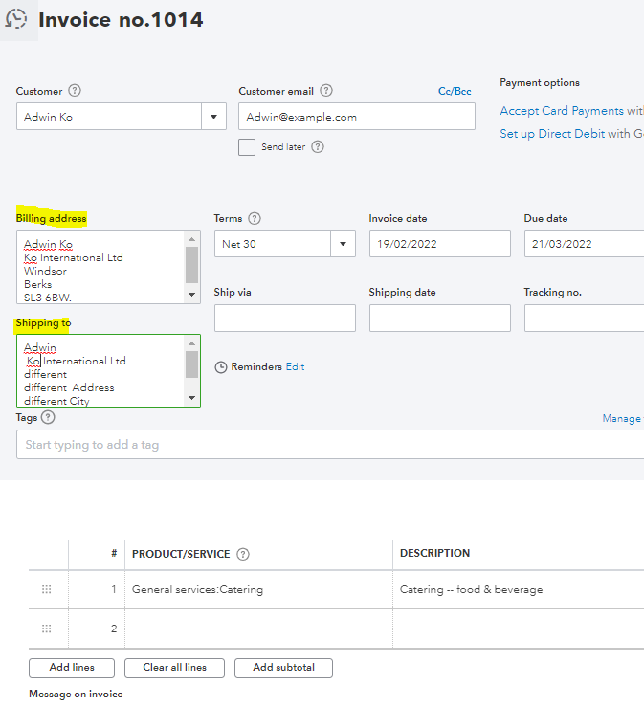
Task: Click the help icon beside Terms
Action: click(255, 219)
